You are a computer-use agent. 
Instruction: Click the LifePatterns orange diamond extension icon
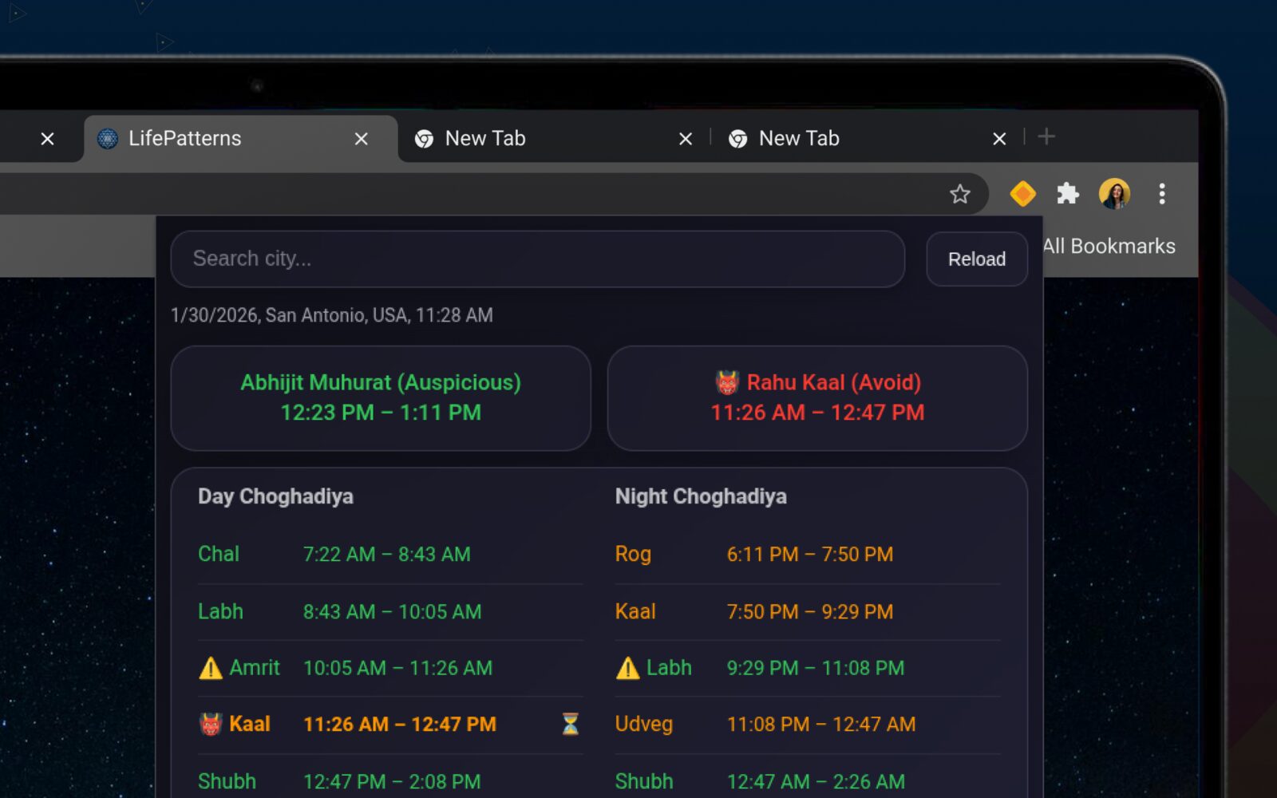click(1022, 193)
